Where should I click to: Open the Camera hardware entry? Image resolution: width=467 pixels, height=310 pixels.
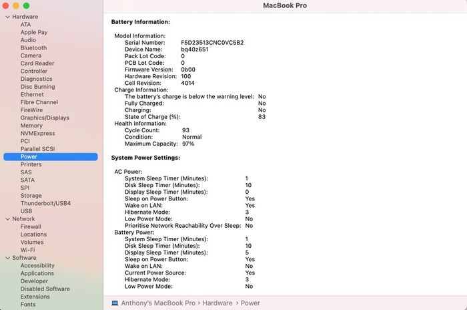point(31,55)
